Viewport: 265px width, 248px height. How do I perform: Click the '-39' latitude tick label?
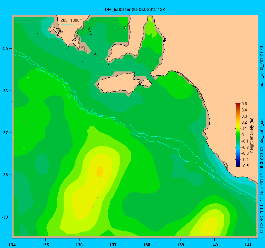tap(5, 217)
